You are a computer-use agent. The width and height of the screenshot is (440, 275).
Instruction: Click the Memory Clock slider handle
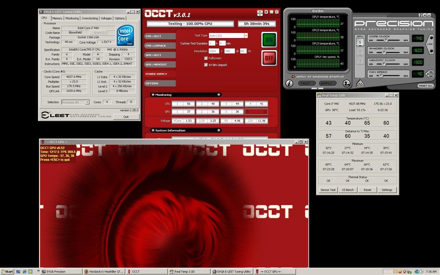384,64
